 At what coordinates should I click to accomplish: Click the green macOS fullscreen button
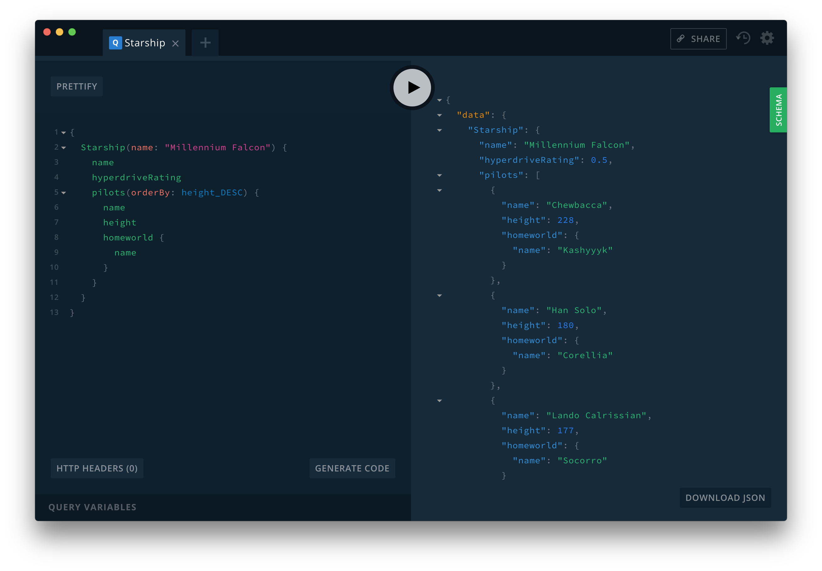point(72,32)
